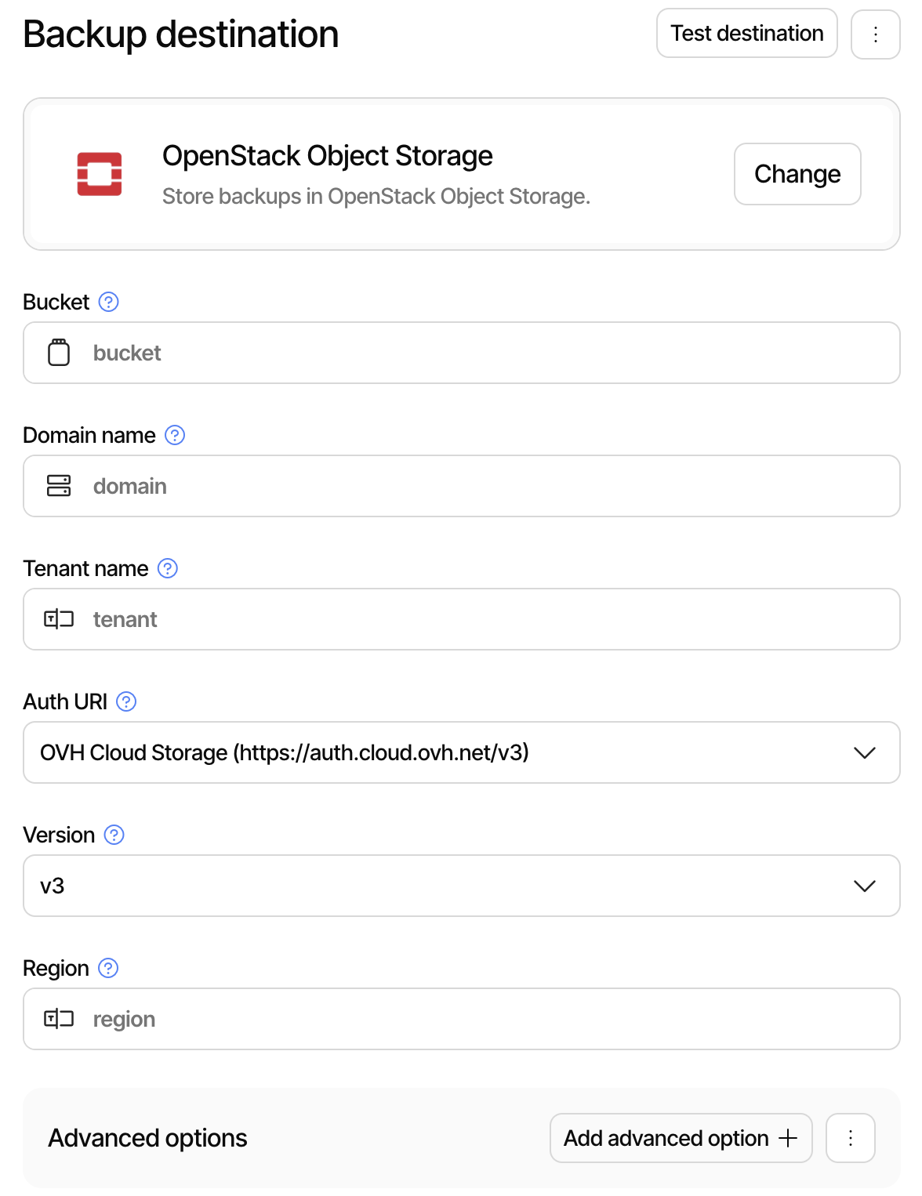
Task: Open the kebab menu next to Test destination
Action: pos(875,33)
